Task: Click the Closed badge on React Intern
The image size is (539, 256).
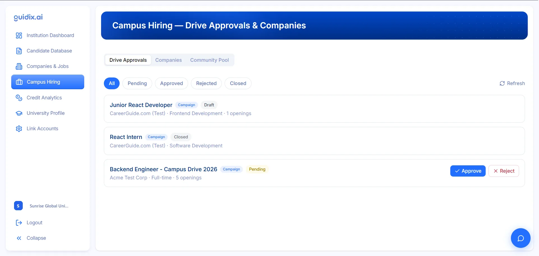Action: click(181, 137)
